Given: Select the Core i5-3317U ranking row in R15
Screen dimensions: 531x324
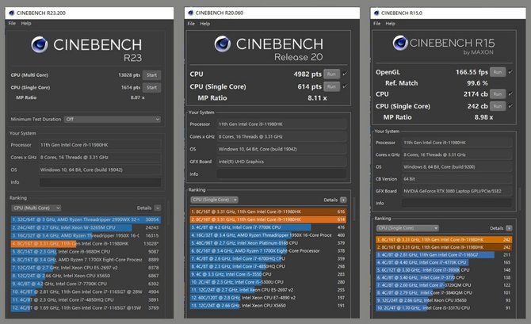Looking at the screenshot, I should (x=444, y=307).
